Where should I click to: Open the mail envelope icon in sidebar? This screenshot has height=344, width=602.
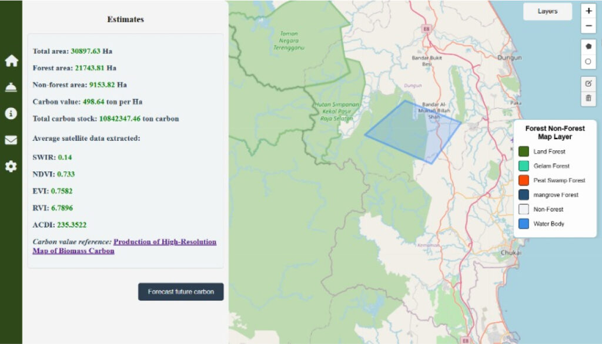pos(11,140)
